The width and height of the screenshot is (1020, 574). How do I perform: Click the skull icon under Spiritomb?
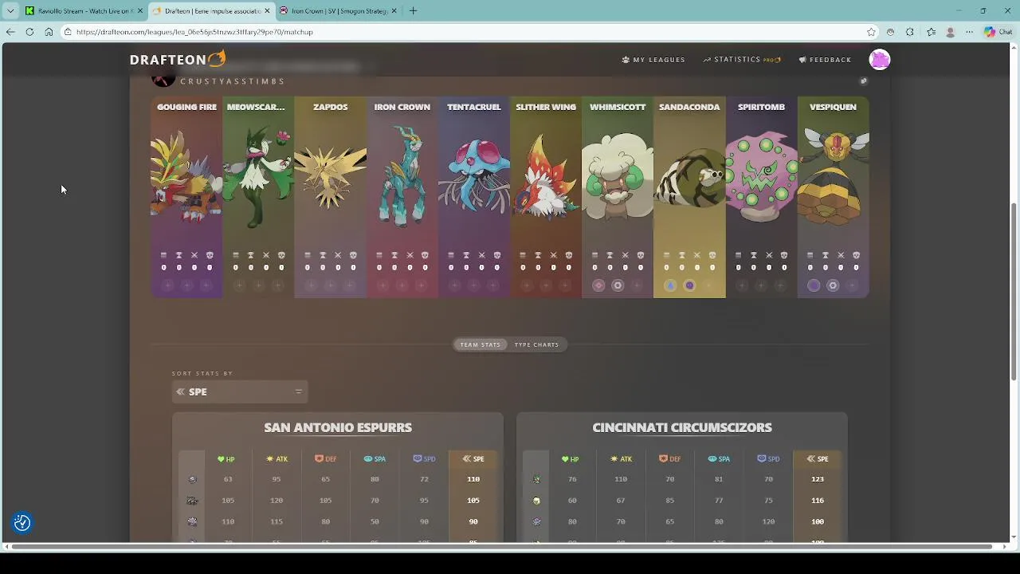click(784, 255)
